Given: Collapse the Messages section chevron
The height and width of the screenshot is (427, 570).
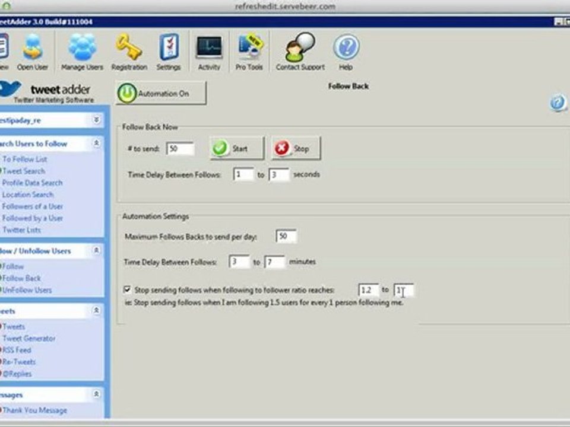Looking at the screenshot, I should pyautogui.click(x=96, y=394).
